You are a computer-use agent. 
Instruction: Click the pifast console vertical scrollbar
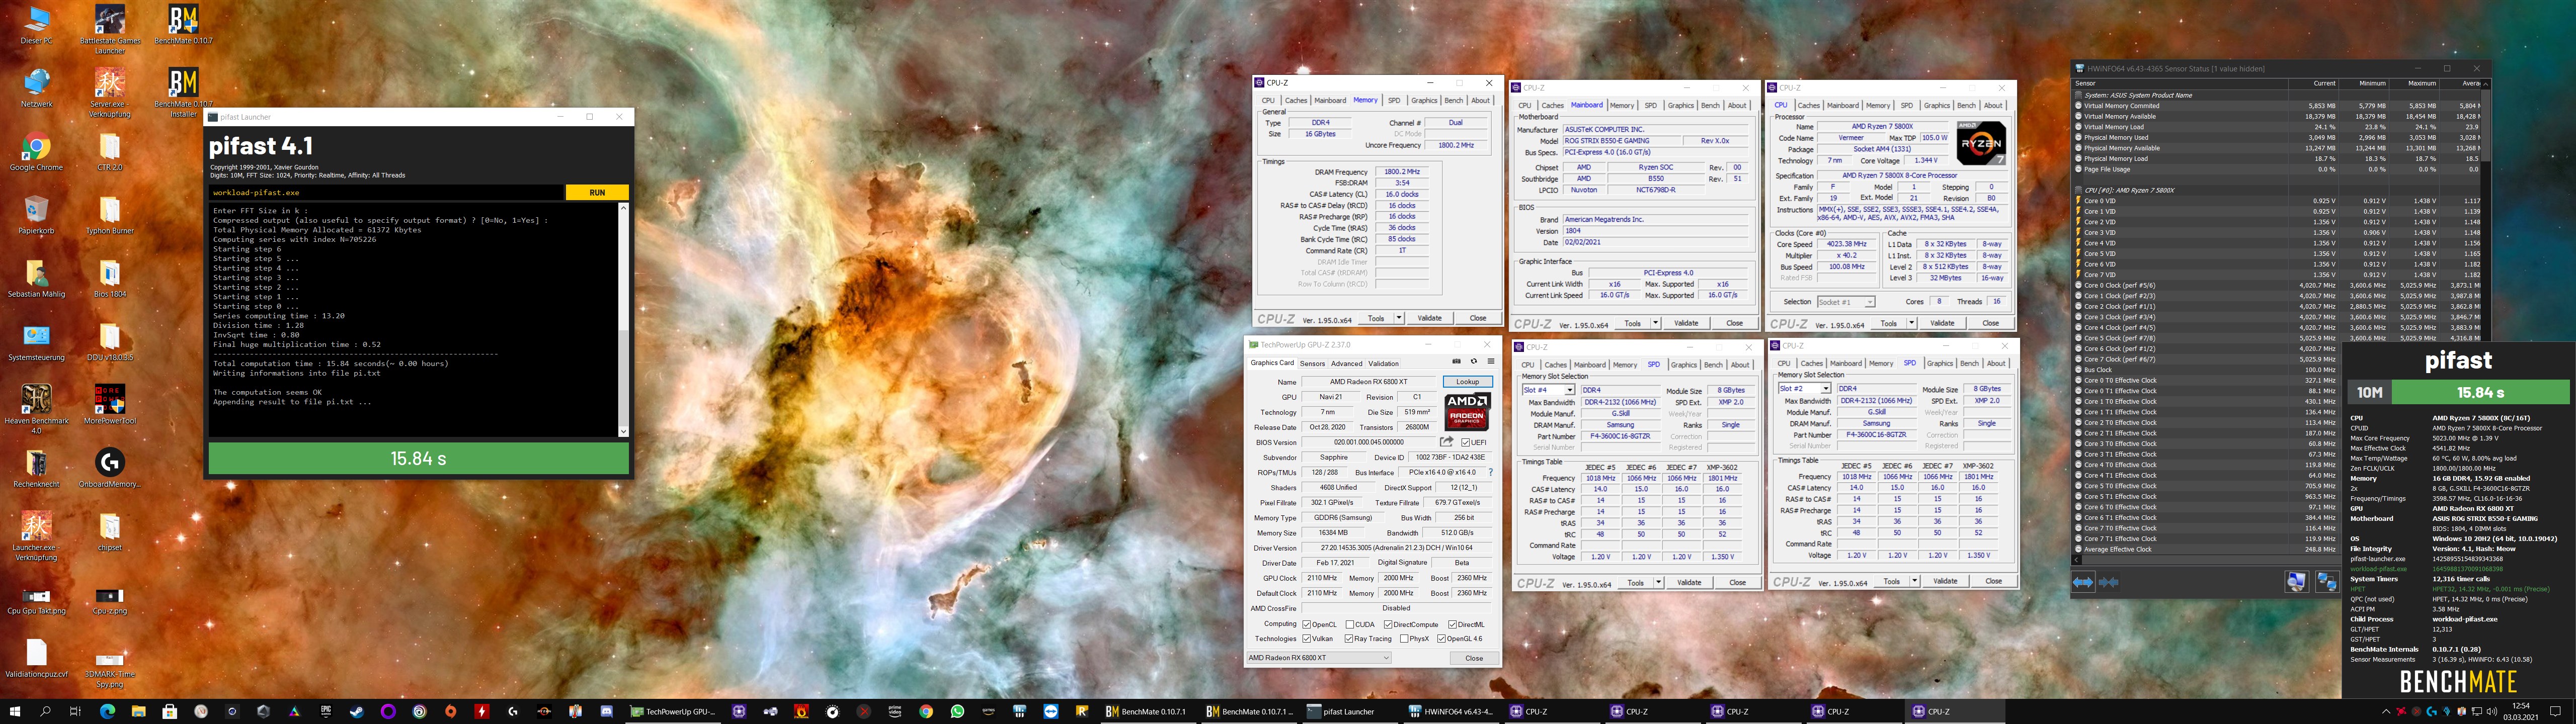pyautogui.click(x=624, y=320)
